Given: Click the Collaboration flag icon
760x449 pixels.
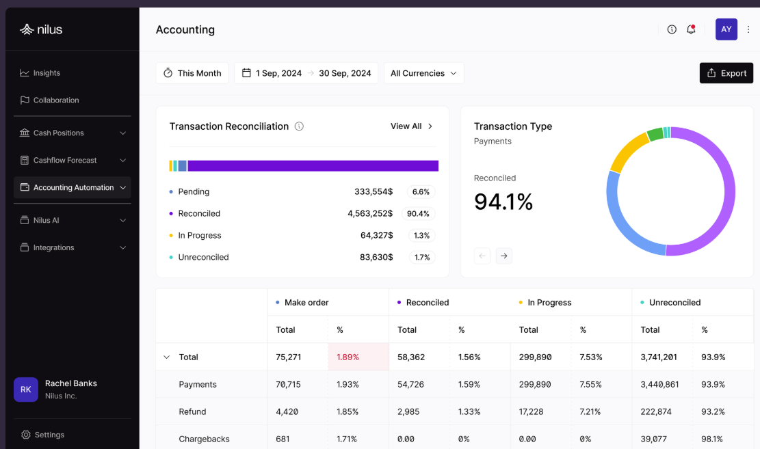Looking at the screenshot, I should click(x=24, y=100).
